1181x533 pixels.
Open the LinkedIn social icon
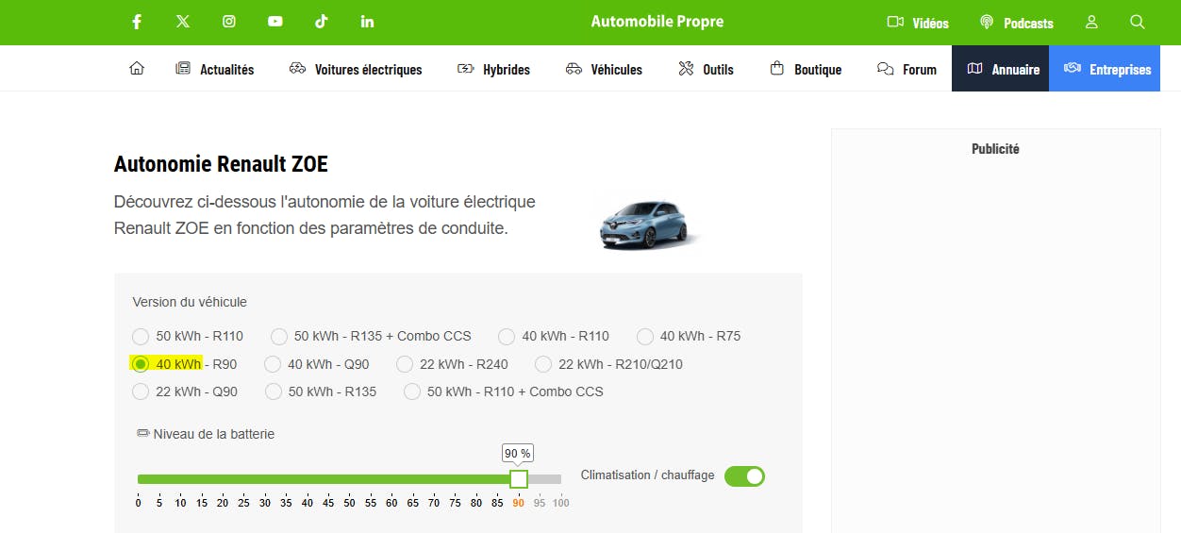tap(367, 22)
